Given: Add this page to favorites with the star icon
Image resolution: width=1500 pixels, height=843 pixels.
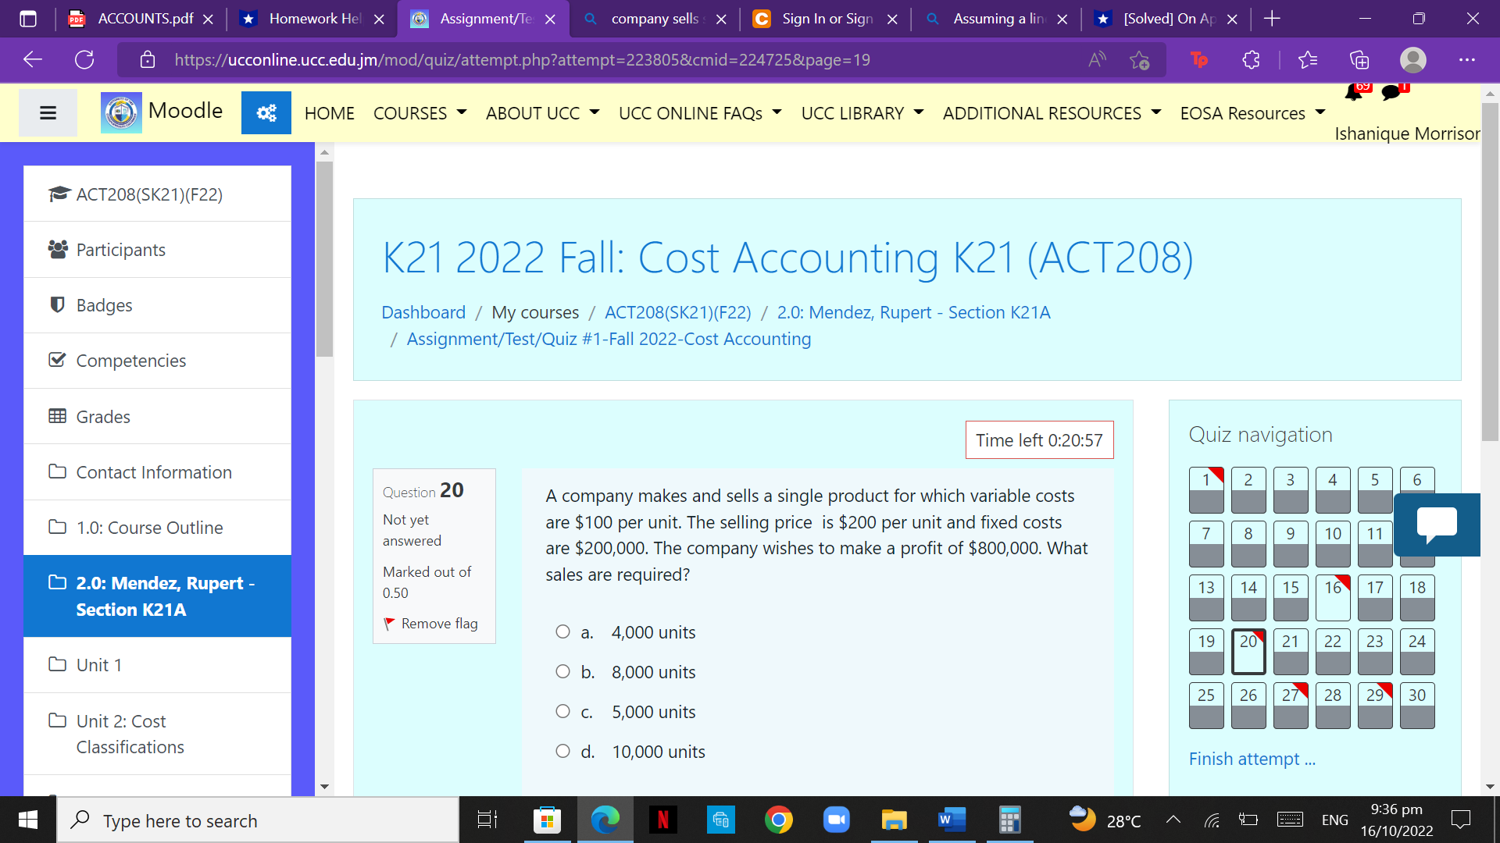Looking at the screenshot, I should (1140, 59).
